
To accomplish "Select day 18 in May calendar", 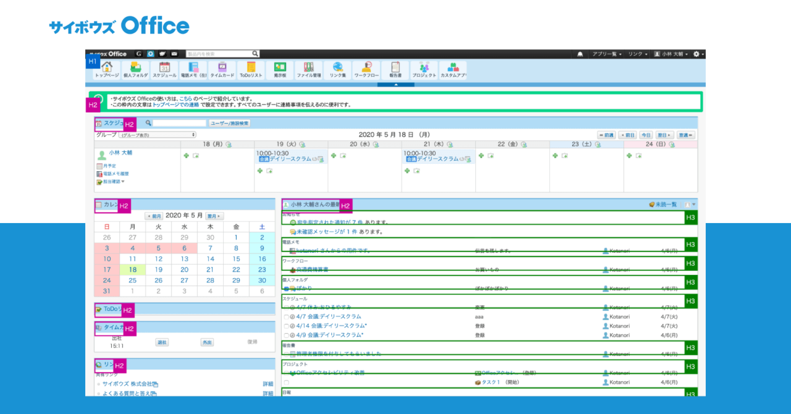I will (x=133, y=270).
